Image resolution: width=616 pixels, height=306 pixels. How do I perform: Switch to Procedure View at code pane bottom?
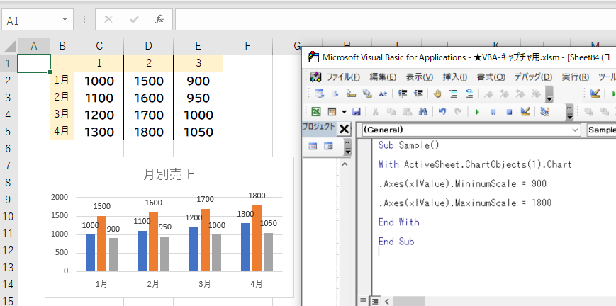[364, 300]
